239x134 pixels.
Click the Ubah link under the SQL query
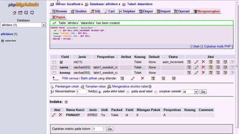point(196,46)
